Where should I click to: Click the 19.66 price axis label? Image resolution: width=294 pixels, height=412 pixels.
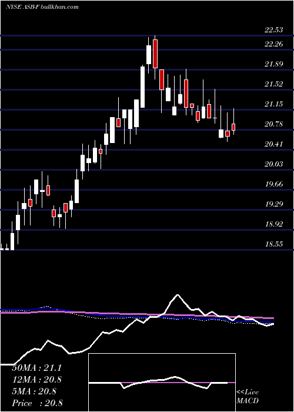274,184
